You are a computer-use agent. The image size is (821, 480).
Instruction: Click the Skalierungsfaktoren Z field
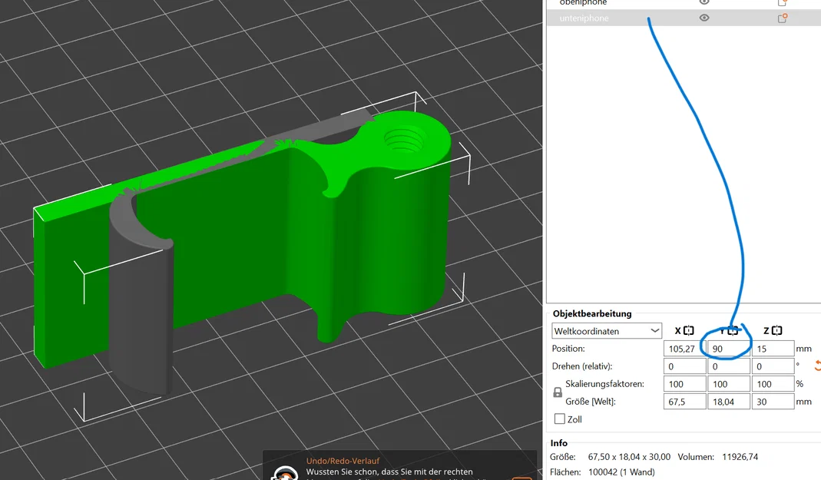tap(773, 384)
